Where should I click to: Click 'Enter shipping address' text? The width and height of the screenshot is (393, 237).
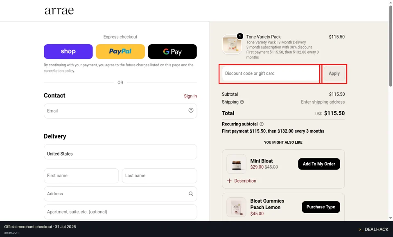(323, 102)
